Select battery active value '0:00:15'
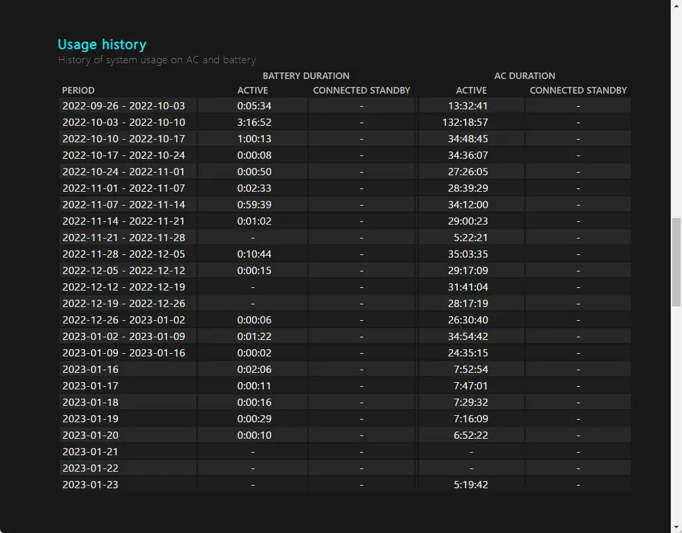 (x=254, y=271)
